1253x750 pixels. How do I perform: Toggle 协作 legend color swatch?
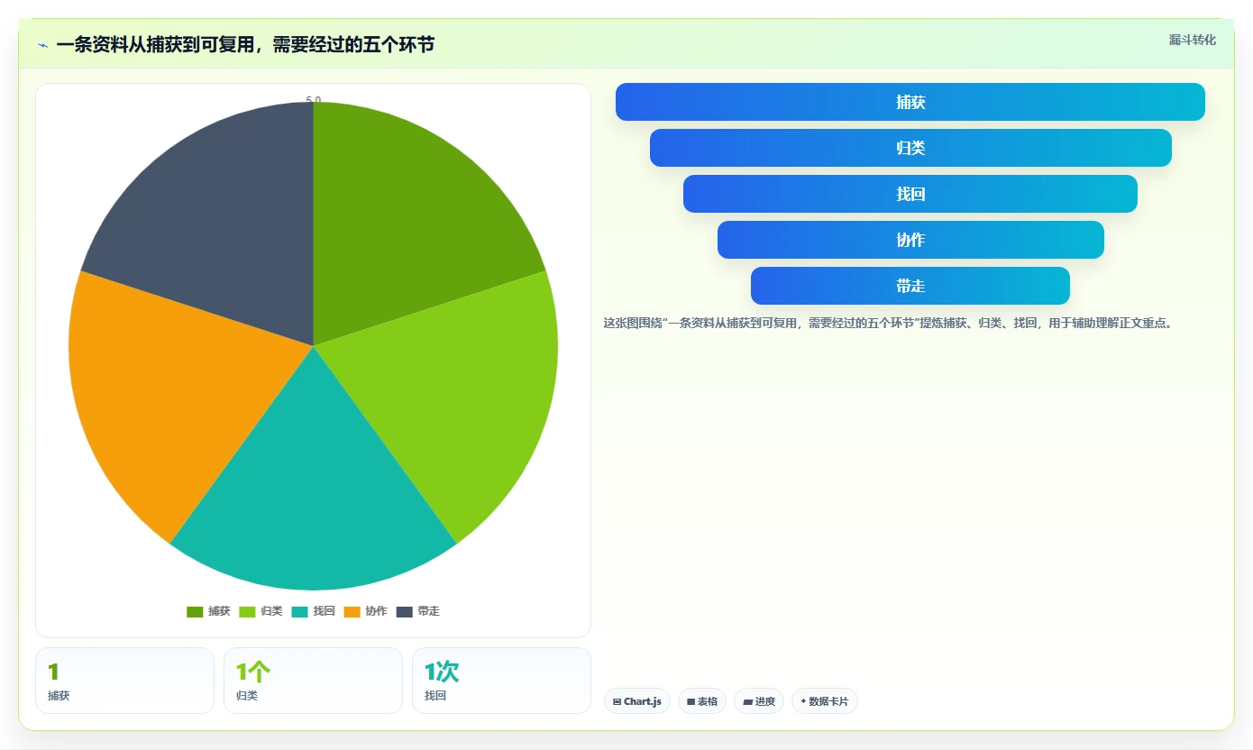[352, 611]
